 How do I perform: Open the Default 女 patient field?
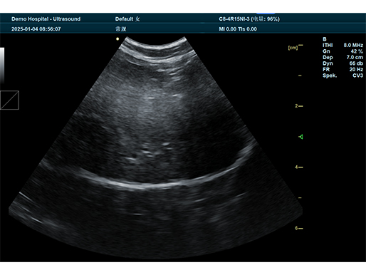(x=127, y=19)
